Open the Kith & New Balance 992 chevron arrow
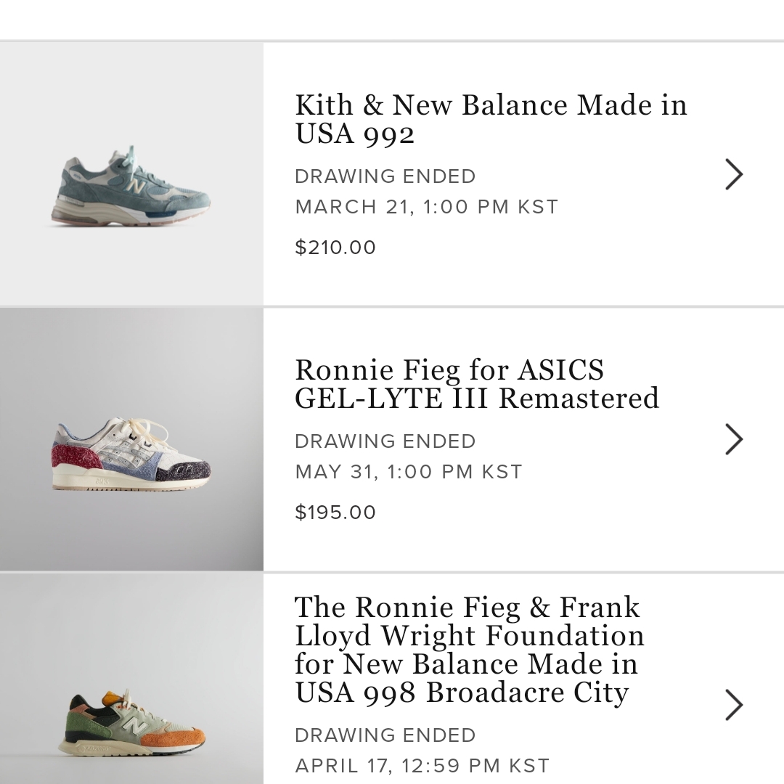 click(734, 175)
